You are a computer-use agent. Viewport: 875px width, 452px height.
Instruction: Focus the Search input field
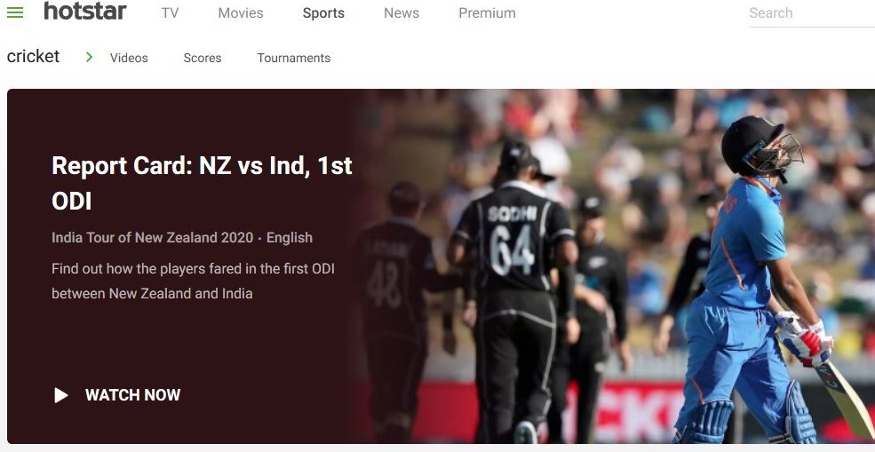click(808, 13)
